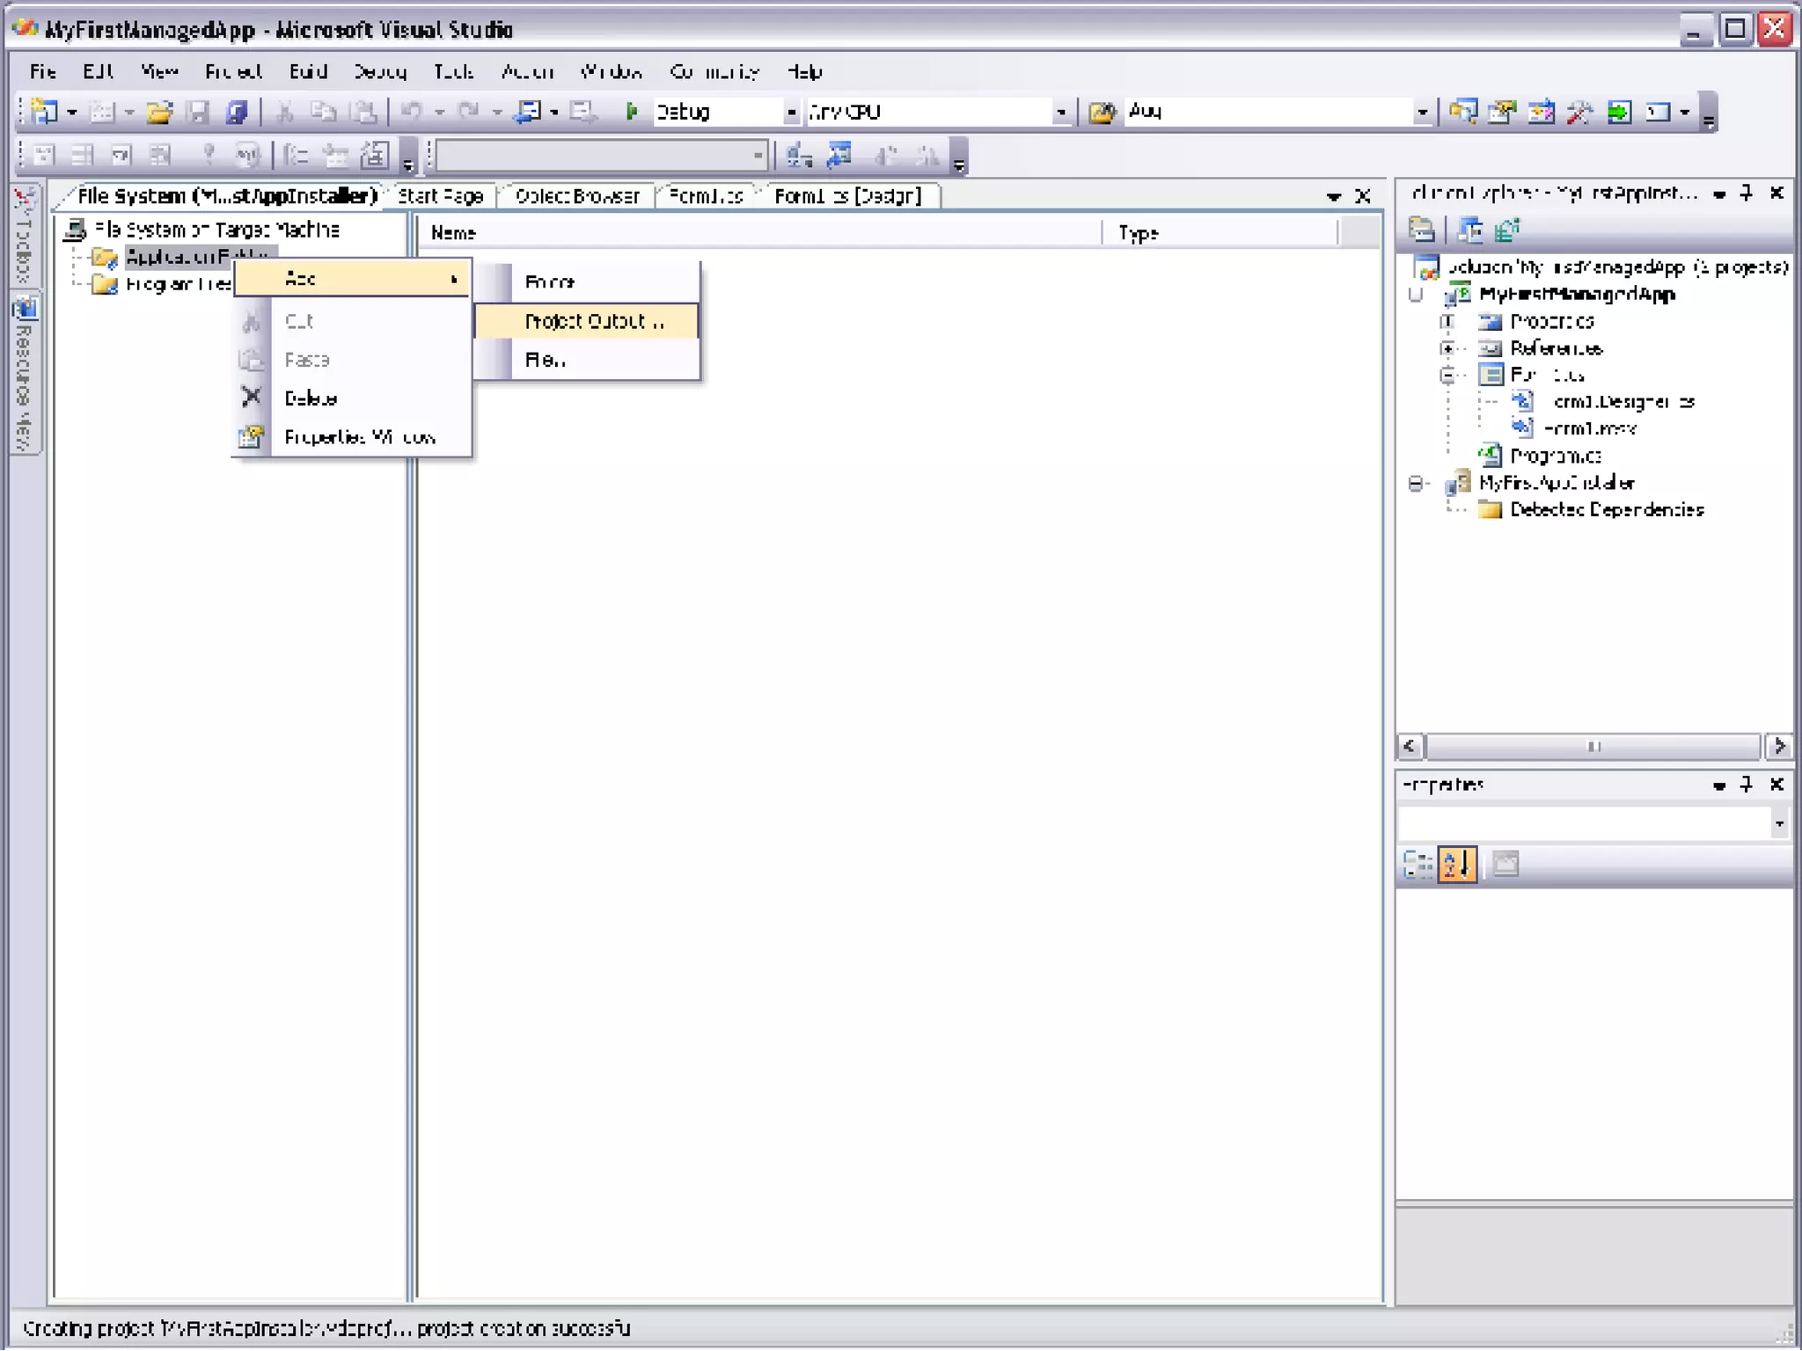Open the Toolbox hammer-and-wrench toolbar icon
Screen dimensions: 1802x1351
pos(1579,112)
